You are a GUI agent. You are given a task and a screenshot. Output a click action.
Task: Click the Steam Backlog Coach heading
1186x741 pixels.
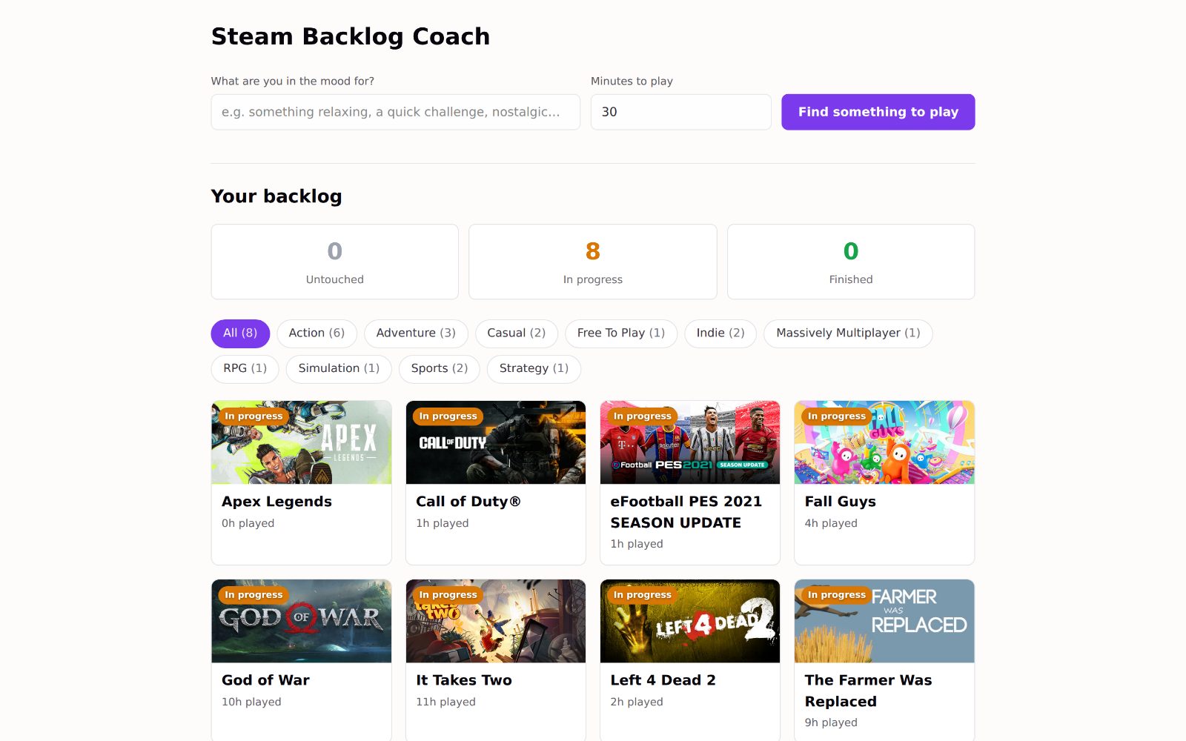(x=350, y=36)
